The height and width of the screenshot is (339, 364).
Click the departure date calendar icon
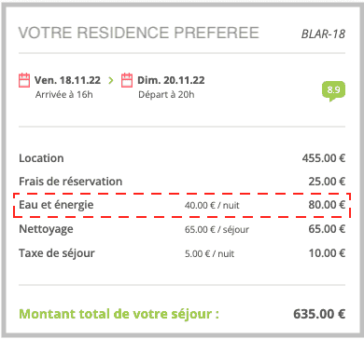[127, 80]
